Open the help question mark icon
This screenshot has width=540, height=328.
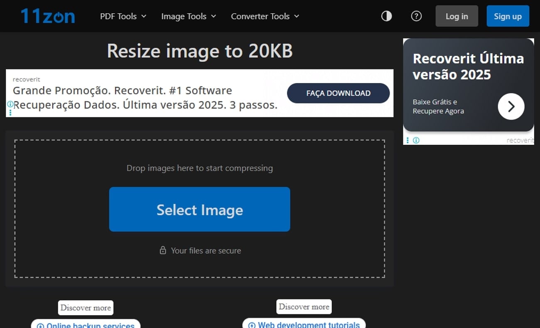pyautogui.click(x=416, y=16)
